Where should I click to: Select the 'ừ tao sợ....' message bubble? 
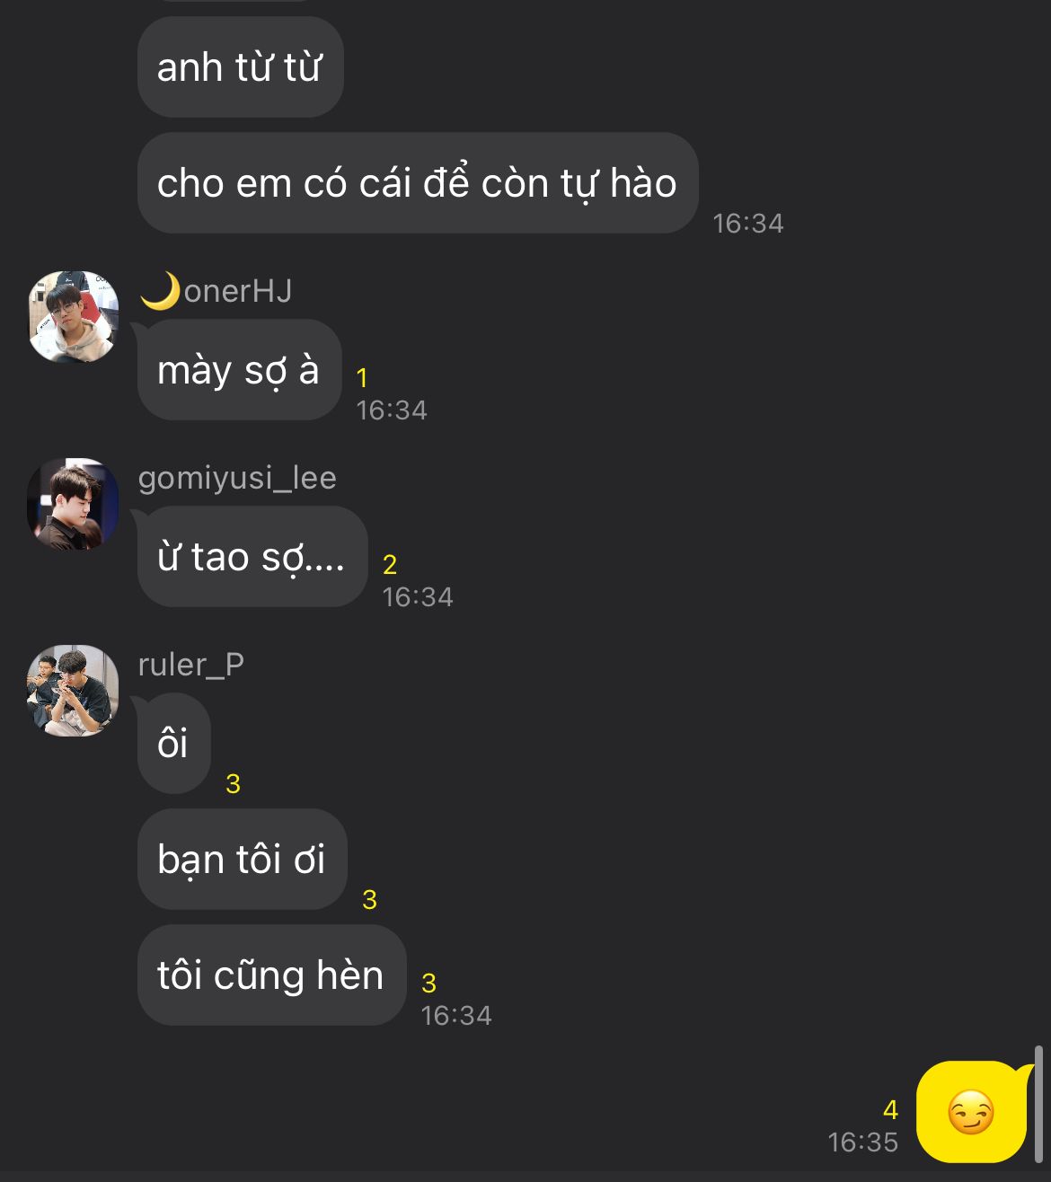(x=252, y=557)
